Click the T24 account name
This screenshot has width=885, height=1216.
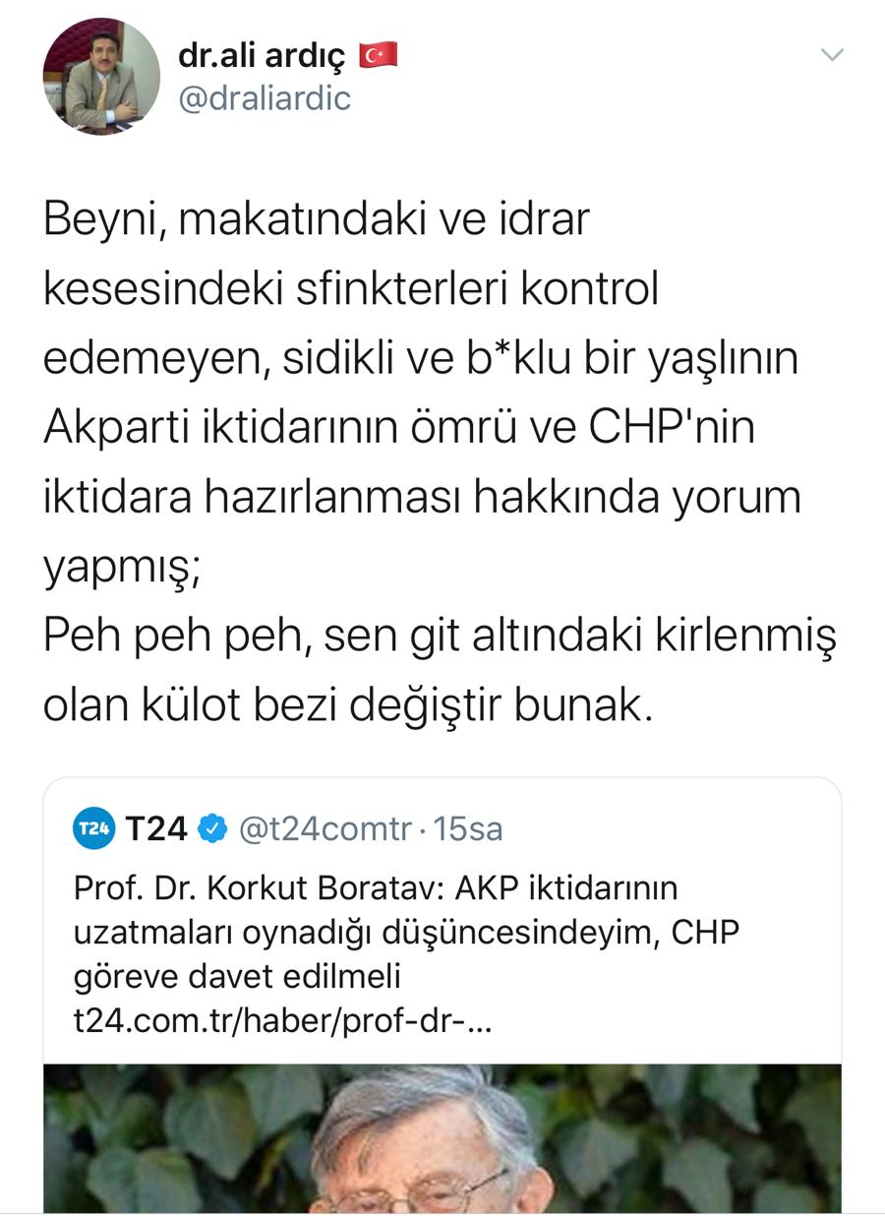155,829
